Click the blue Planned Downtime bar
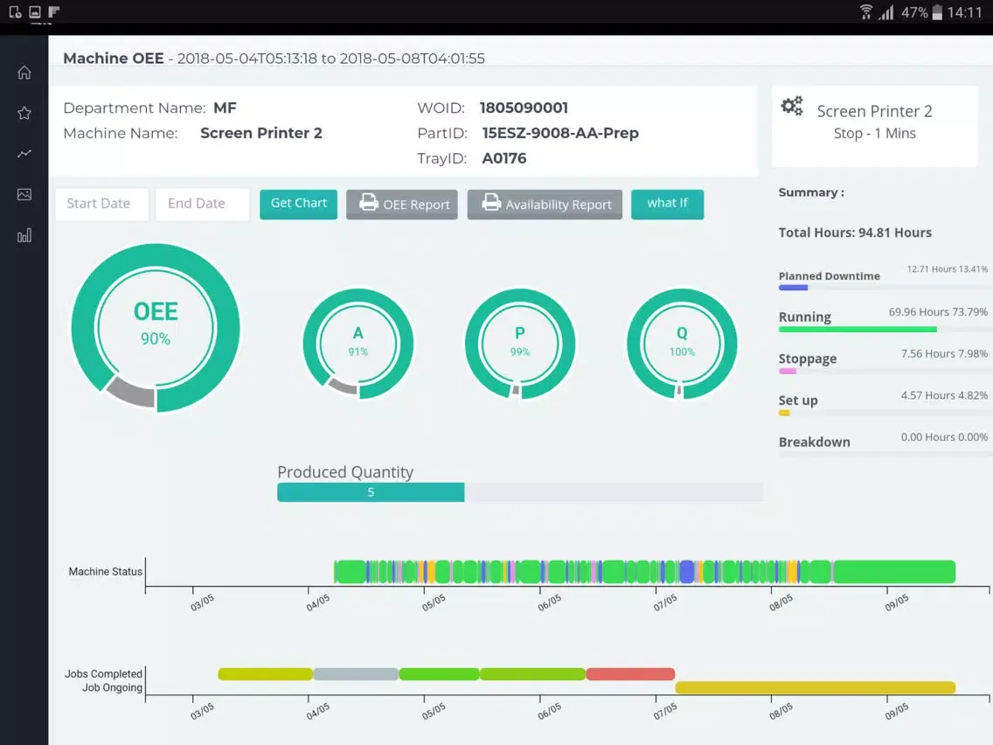 [x=793, y=288]
